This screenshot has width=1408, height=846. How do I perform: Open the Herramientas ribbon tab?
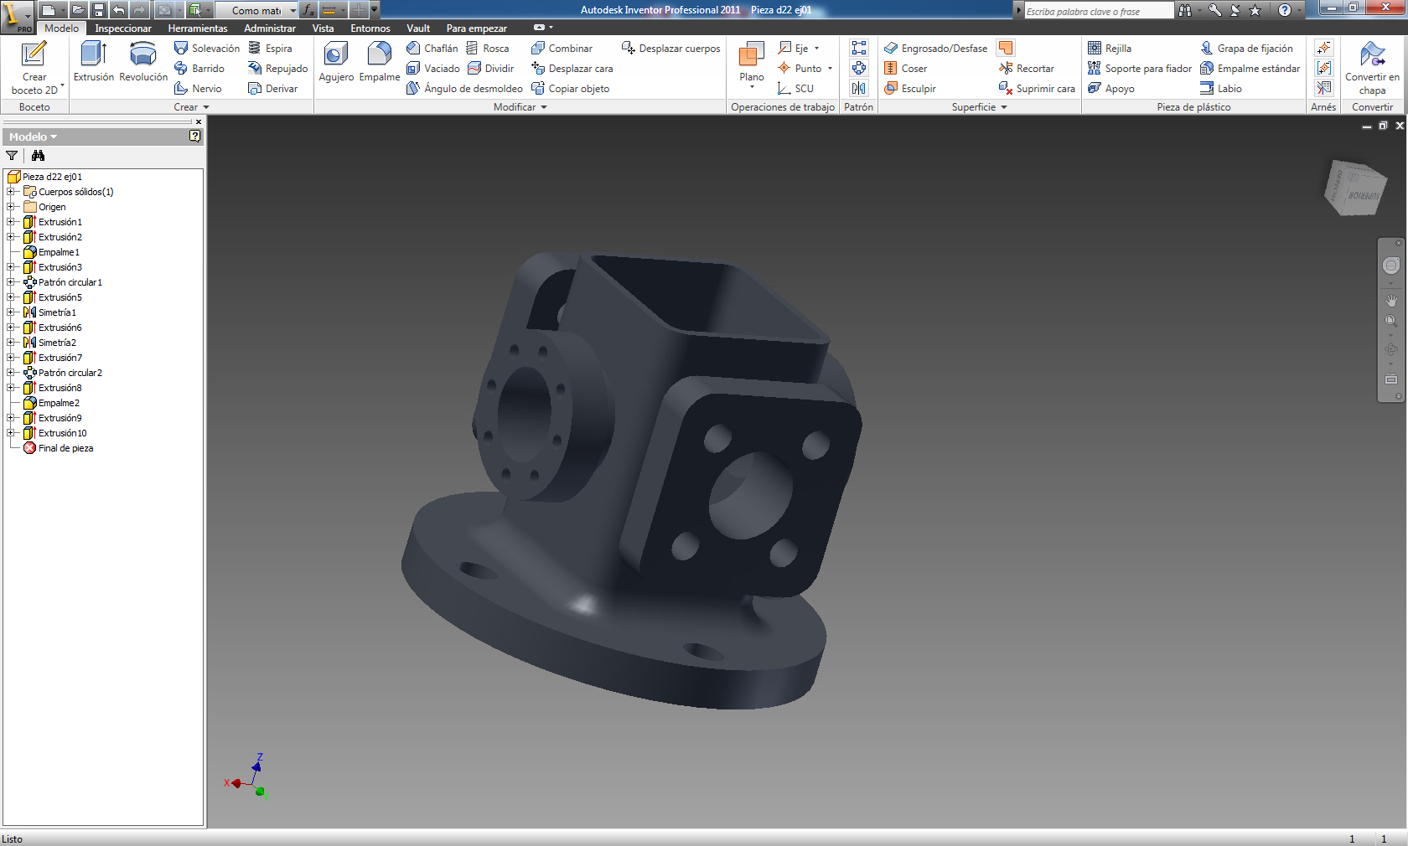click(198, 28)
